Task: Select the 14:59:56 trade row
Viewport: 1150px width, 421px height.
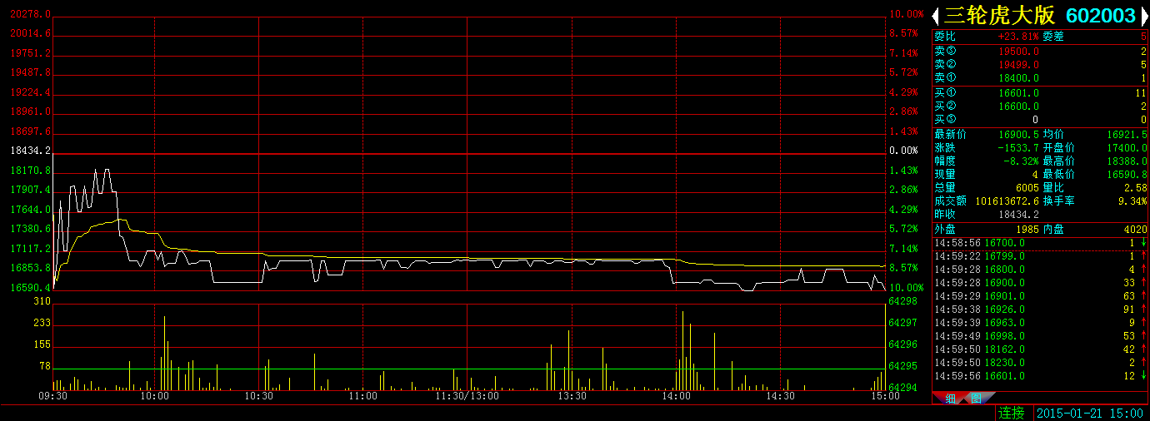Action: [1040, 376]
